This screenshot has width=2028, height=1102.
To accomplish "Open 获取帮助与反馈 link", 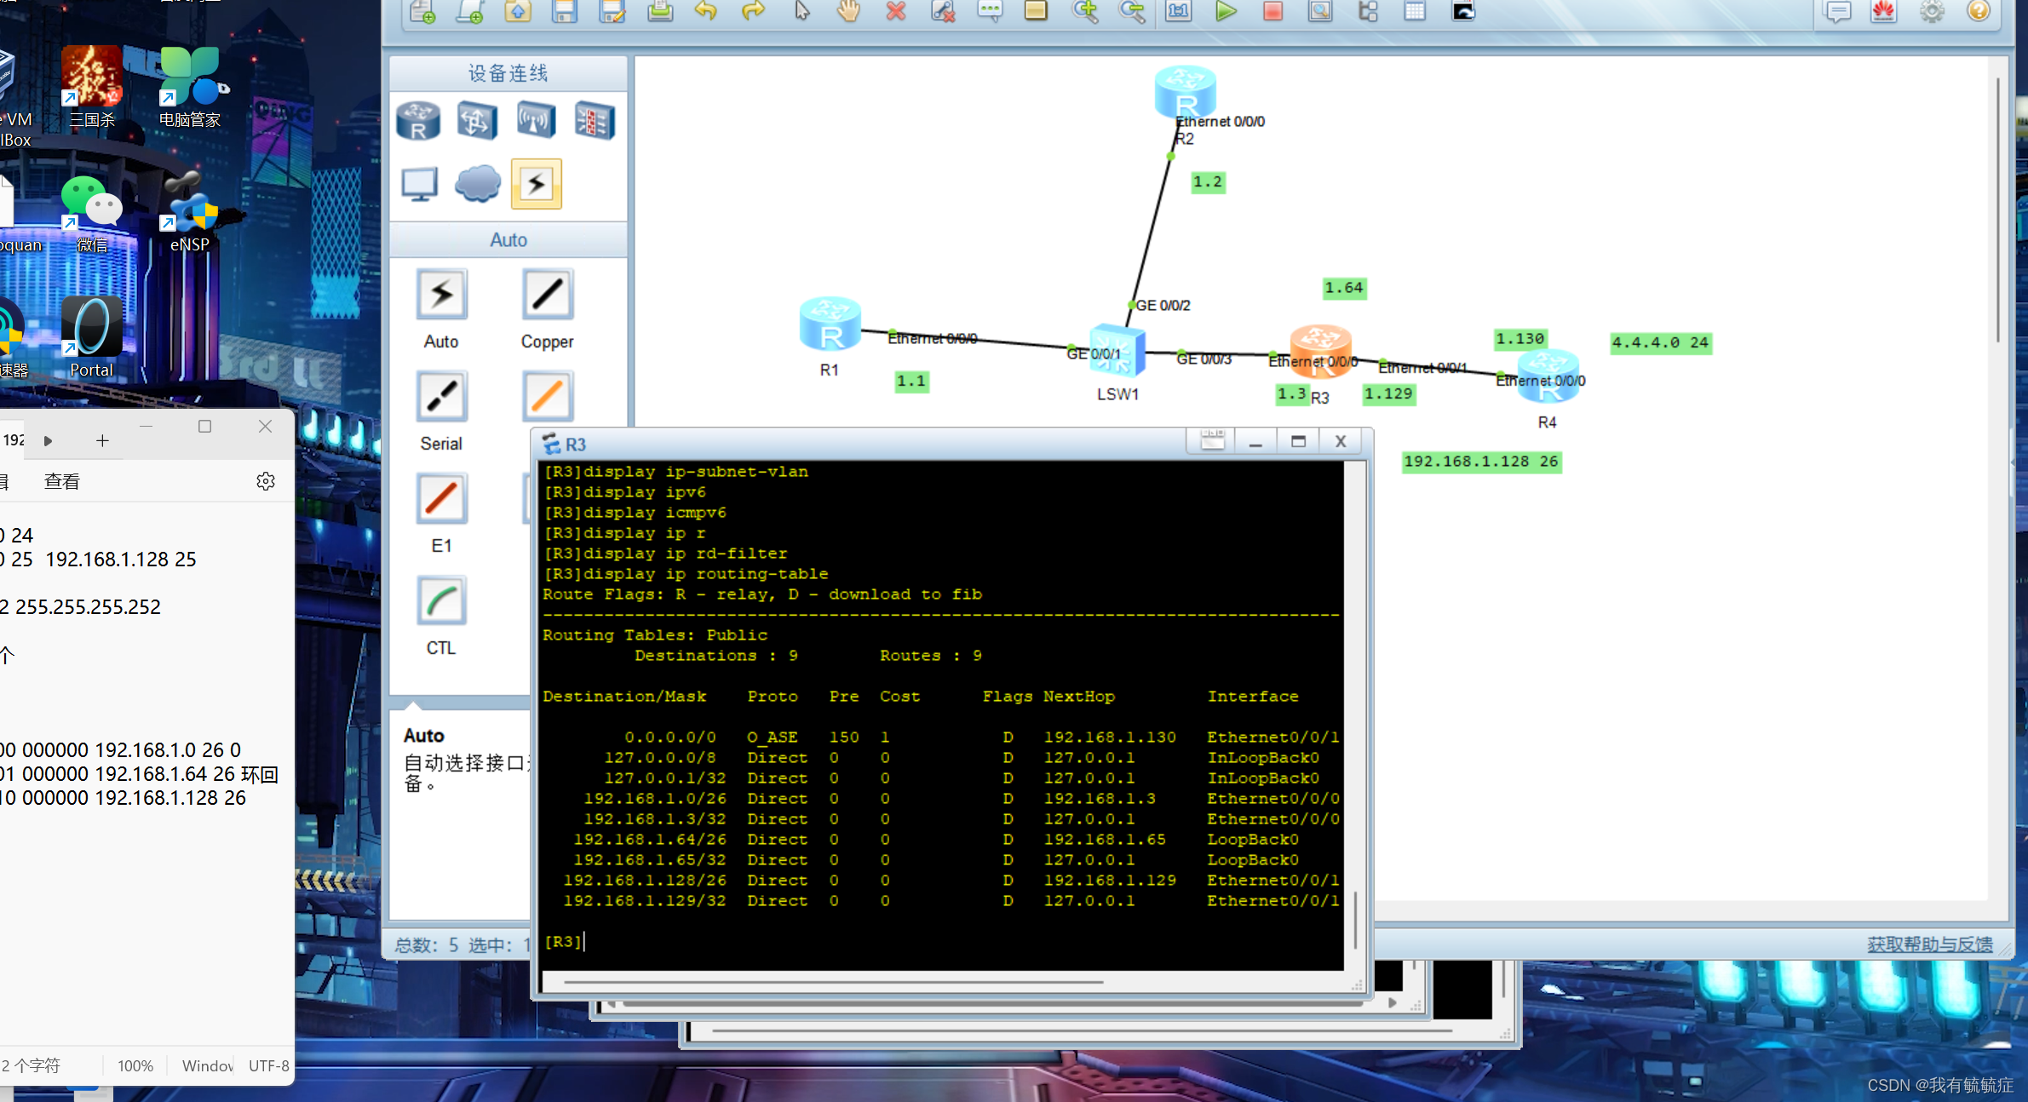I will 1929,944.
